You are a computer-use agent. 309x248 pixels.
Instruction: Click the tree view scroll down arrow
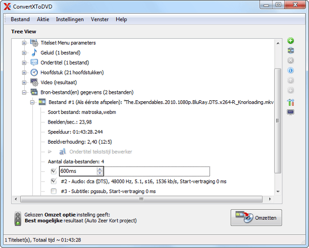[x=278, y=192]
